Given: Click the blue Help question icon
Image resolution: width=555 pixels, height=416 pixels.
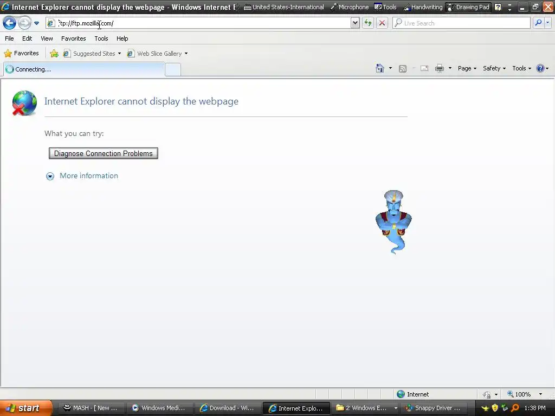Looking at the screenshot, I should [540, 68].
